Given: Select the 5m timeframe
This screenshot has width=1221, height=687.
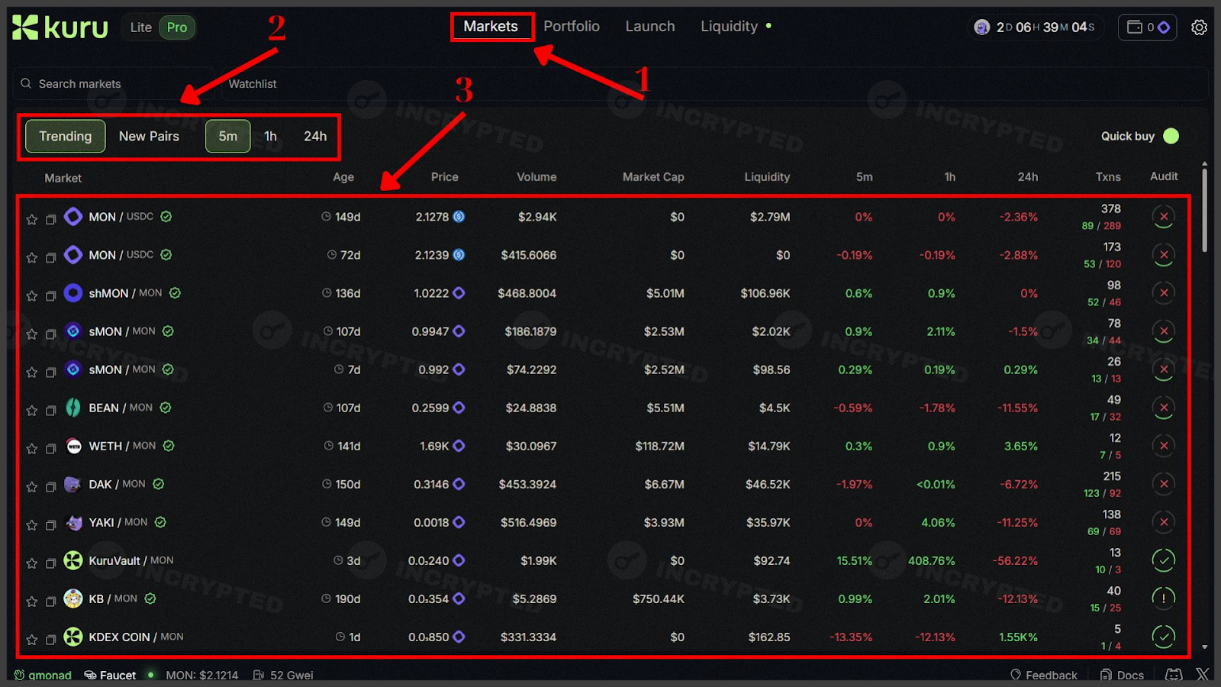Looking at the screenshot, I should point(228,137).
